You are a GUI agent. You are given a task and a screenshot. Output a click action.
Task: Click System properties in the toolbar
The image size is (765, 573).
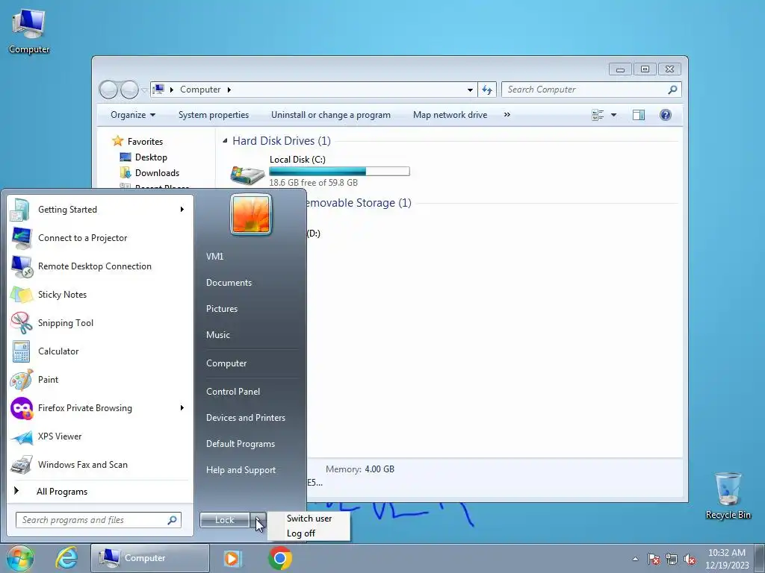(213, 115)
